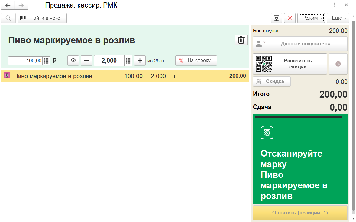
Task: Click the scan code icon in green panel
Action: pyautogui.click(x=267, y=133)
